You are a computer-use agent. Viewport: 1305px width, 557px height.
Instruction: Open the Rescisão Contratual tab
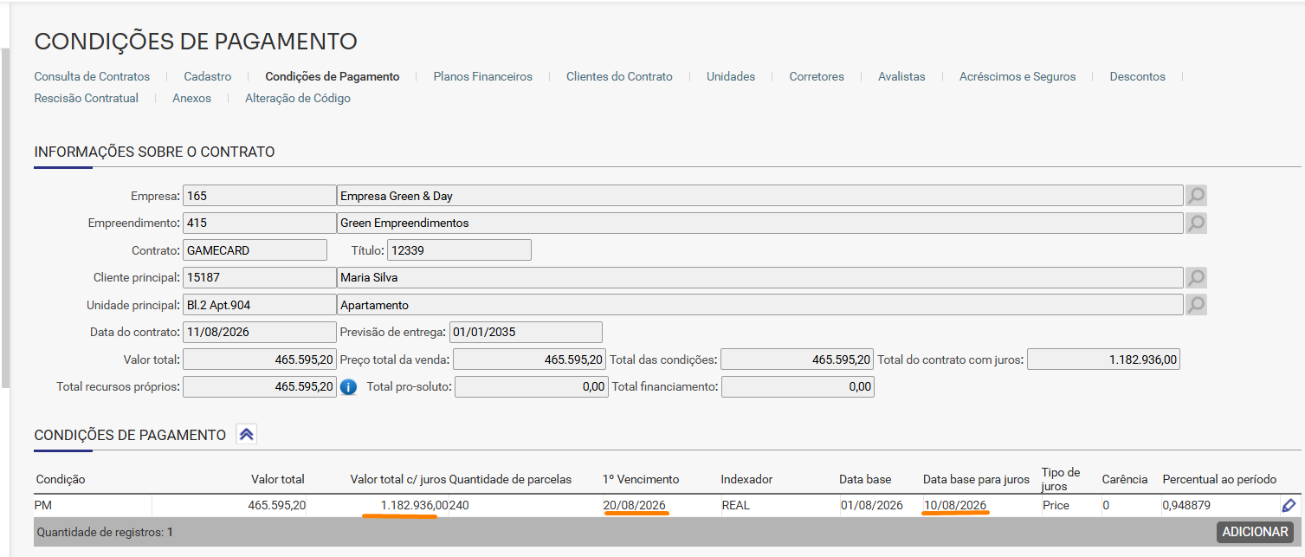pos(87,98)
